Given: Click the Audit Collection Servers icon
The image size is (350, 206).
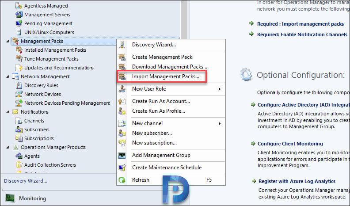Looking at the screenshot, I should (19, 165).
